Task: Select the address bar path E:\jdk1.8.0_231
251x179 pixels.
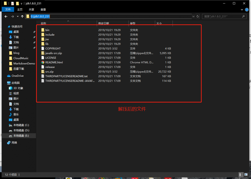Action: [x=40, y=16]
